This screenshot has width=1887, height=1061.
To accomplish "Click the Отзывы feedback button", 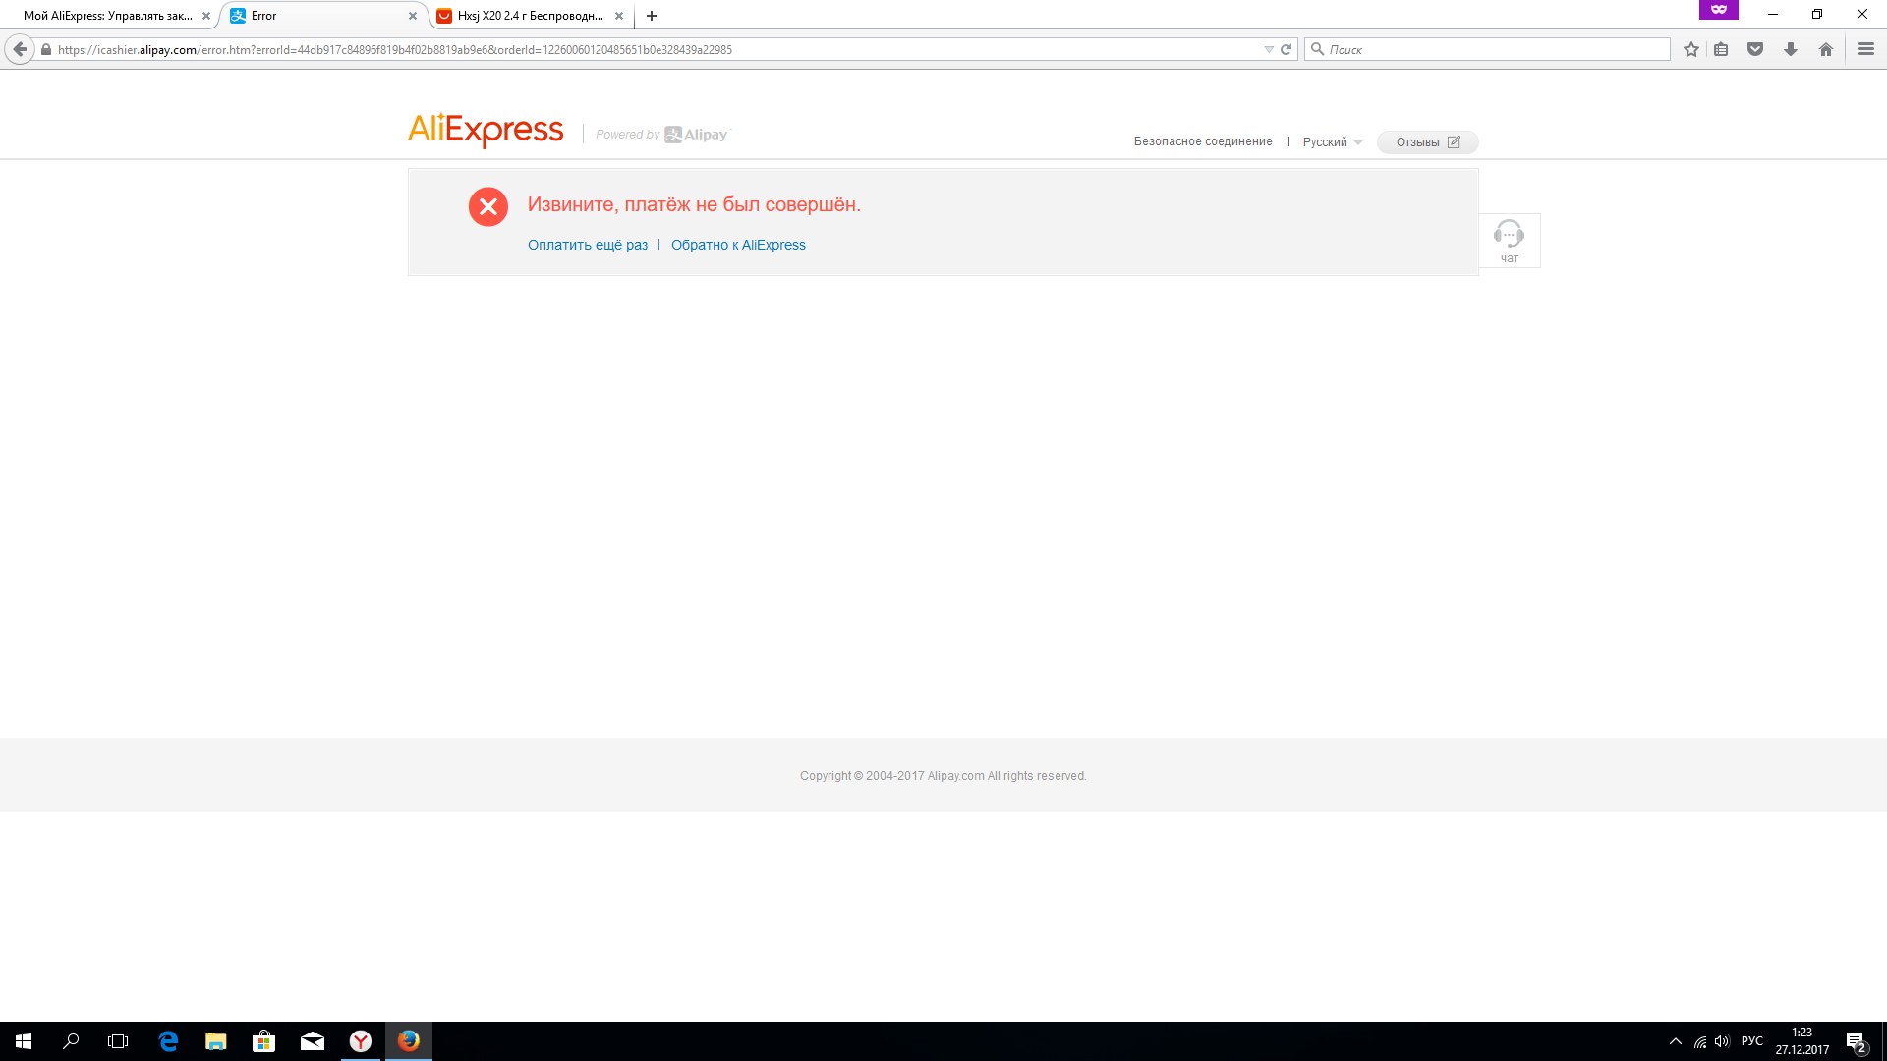I will tap(1427, 142).
